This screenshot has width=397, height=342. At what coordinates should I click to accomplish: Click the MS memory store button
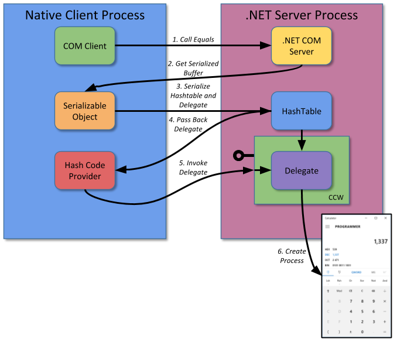(373, 272)
